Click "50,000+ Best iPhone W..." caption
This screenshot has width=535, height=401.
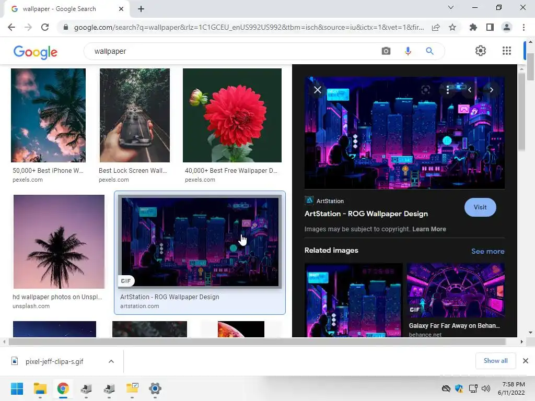48,171
